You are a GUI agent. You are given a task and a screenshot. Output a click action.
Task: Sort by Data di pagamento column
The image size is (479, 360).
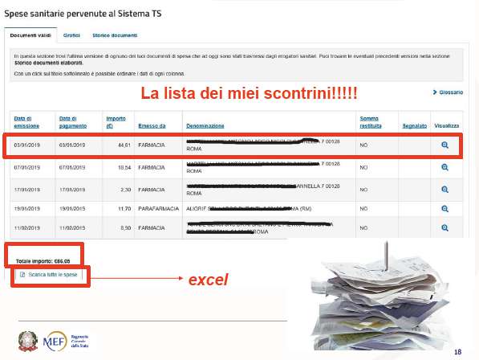tap(73, 122)
